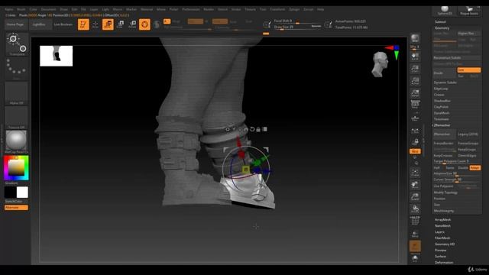Open the Transpose brush thumbnail
489x275 pixels.
pyautogui.click(x=17, y=44)
